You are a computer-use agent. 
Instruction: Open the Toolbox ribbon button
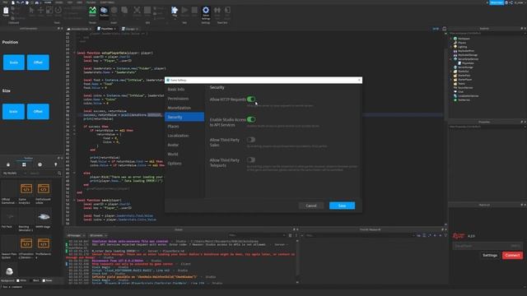coord(104,12)
